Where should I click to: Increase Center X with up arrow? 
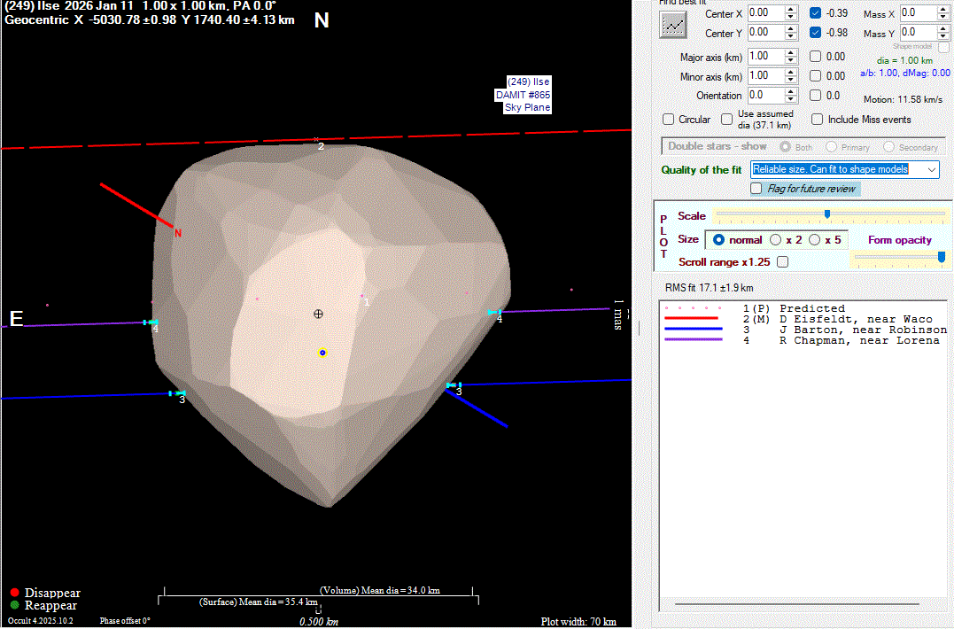point(790,9)
